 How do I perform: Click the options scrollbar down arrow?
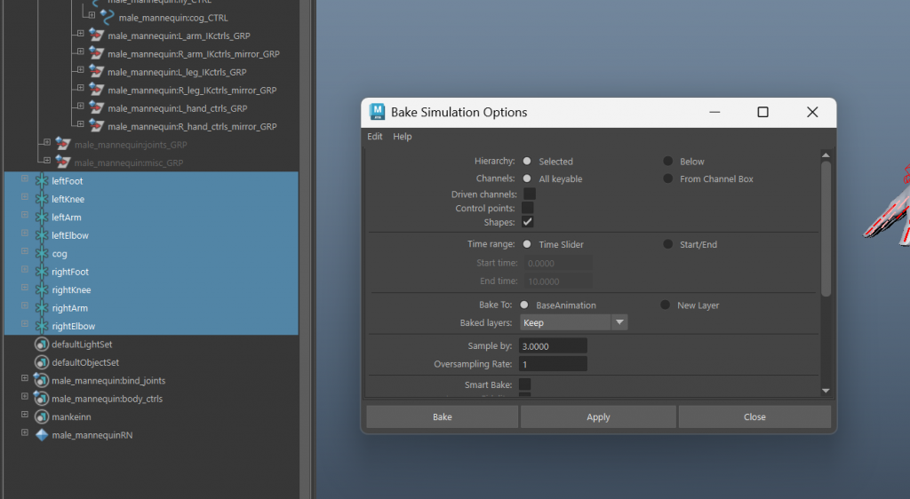click(826, 391)
